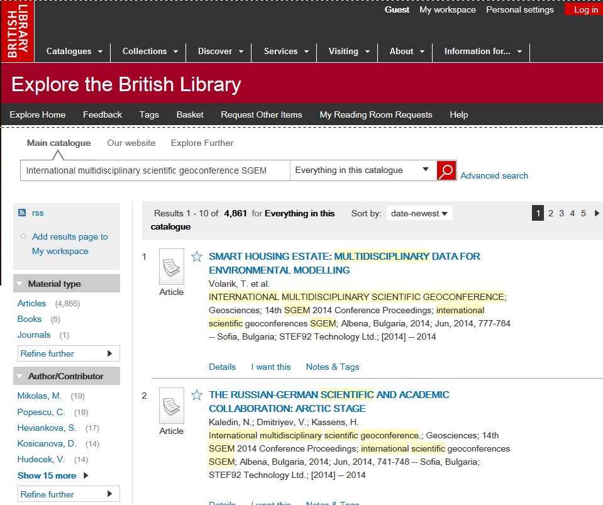Go to results page 4

pos(572,213)
